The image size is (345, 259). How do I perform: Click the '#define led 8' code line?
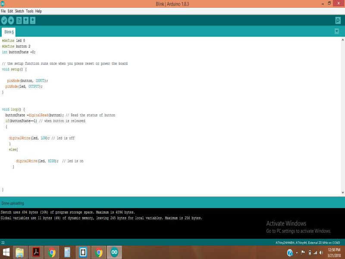pos(13,41)
